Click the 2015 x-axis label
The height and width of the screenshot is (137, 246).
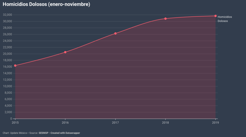15,122
